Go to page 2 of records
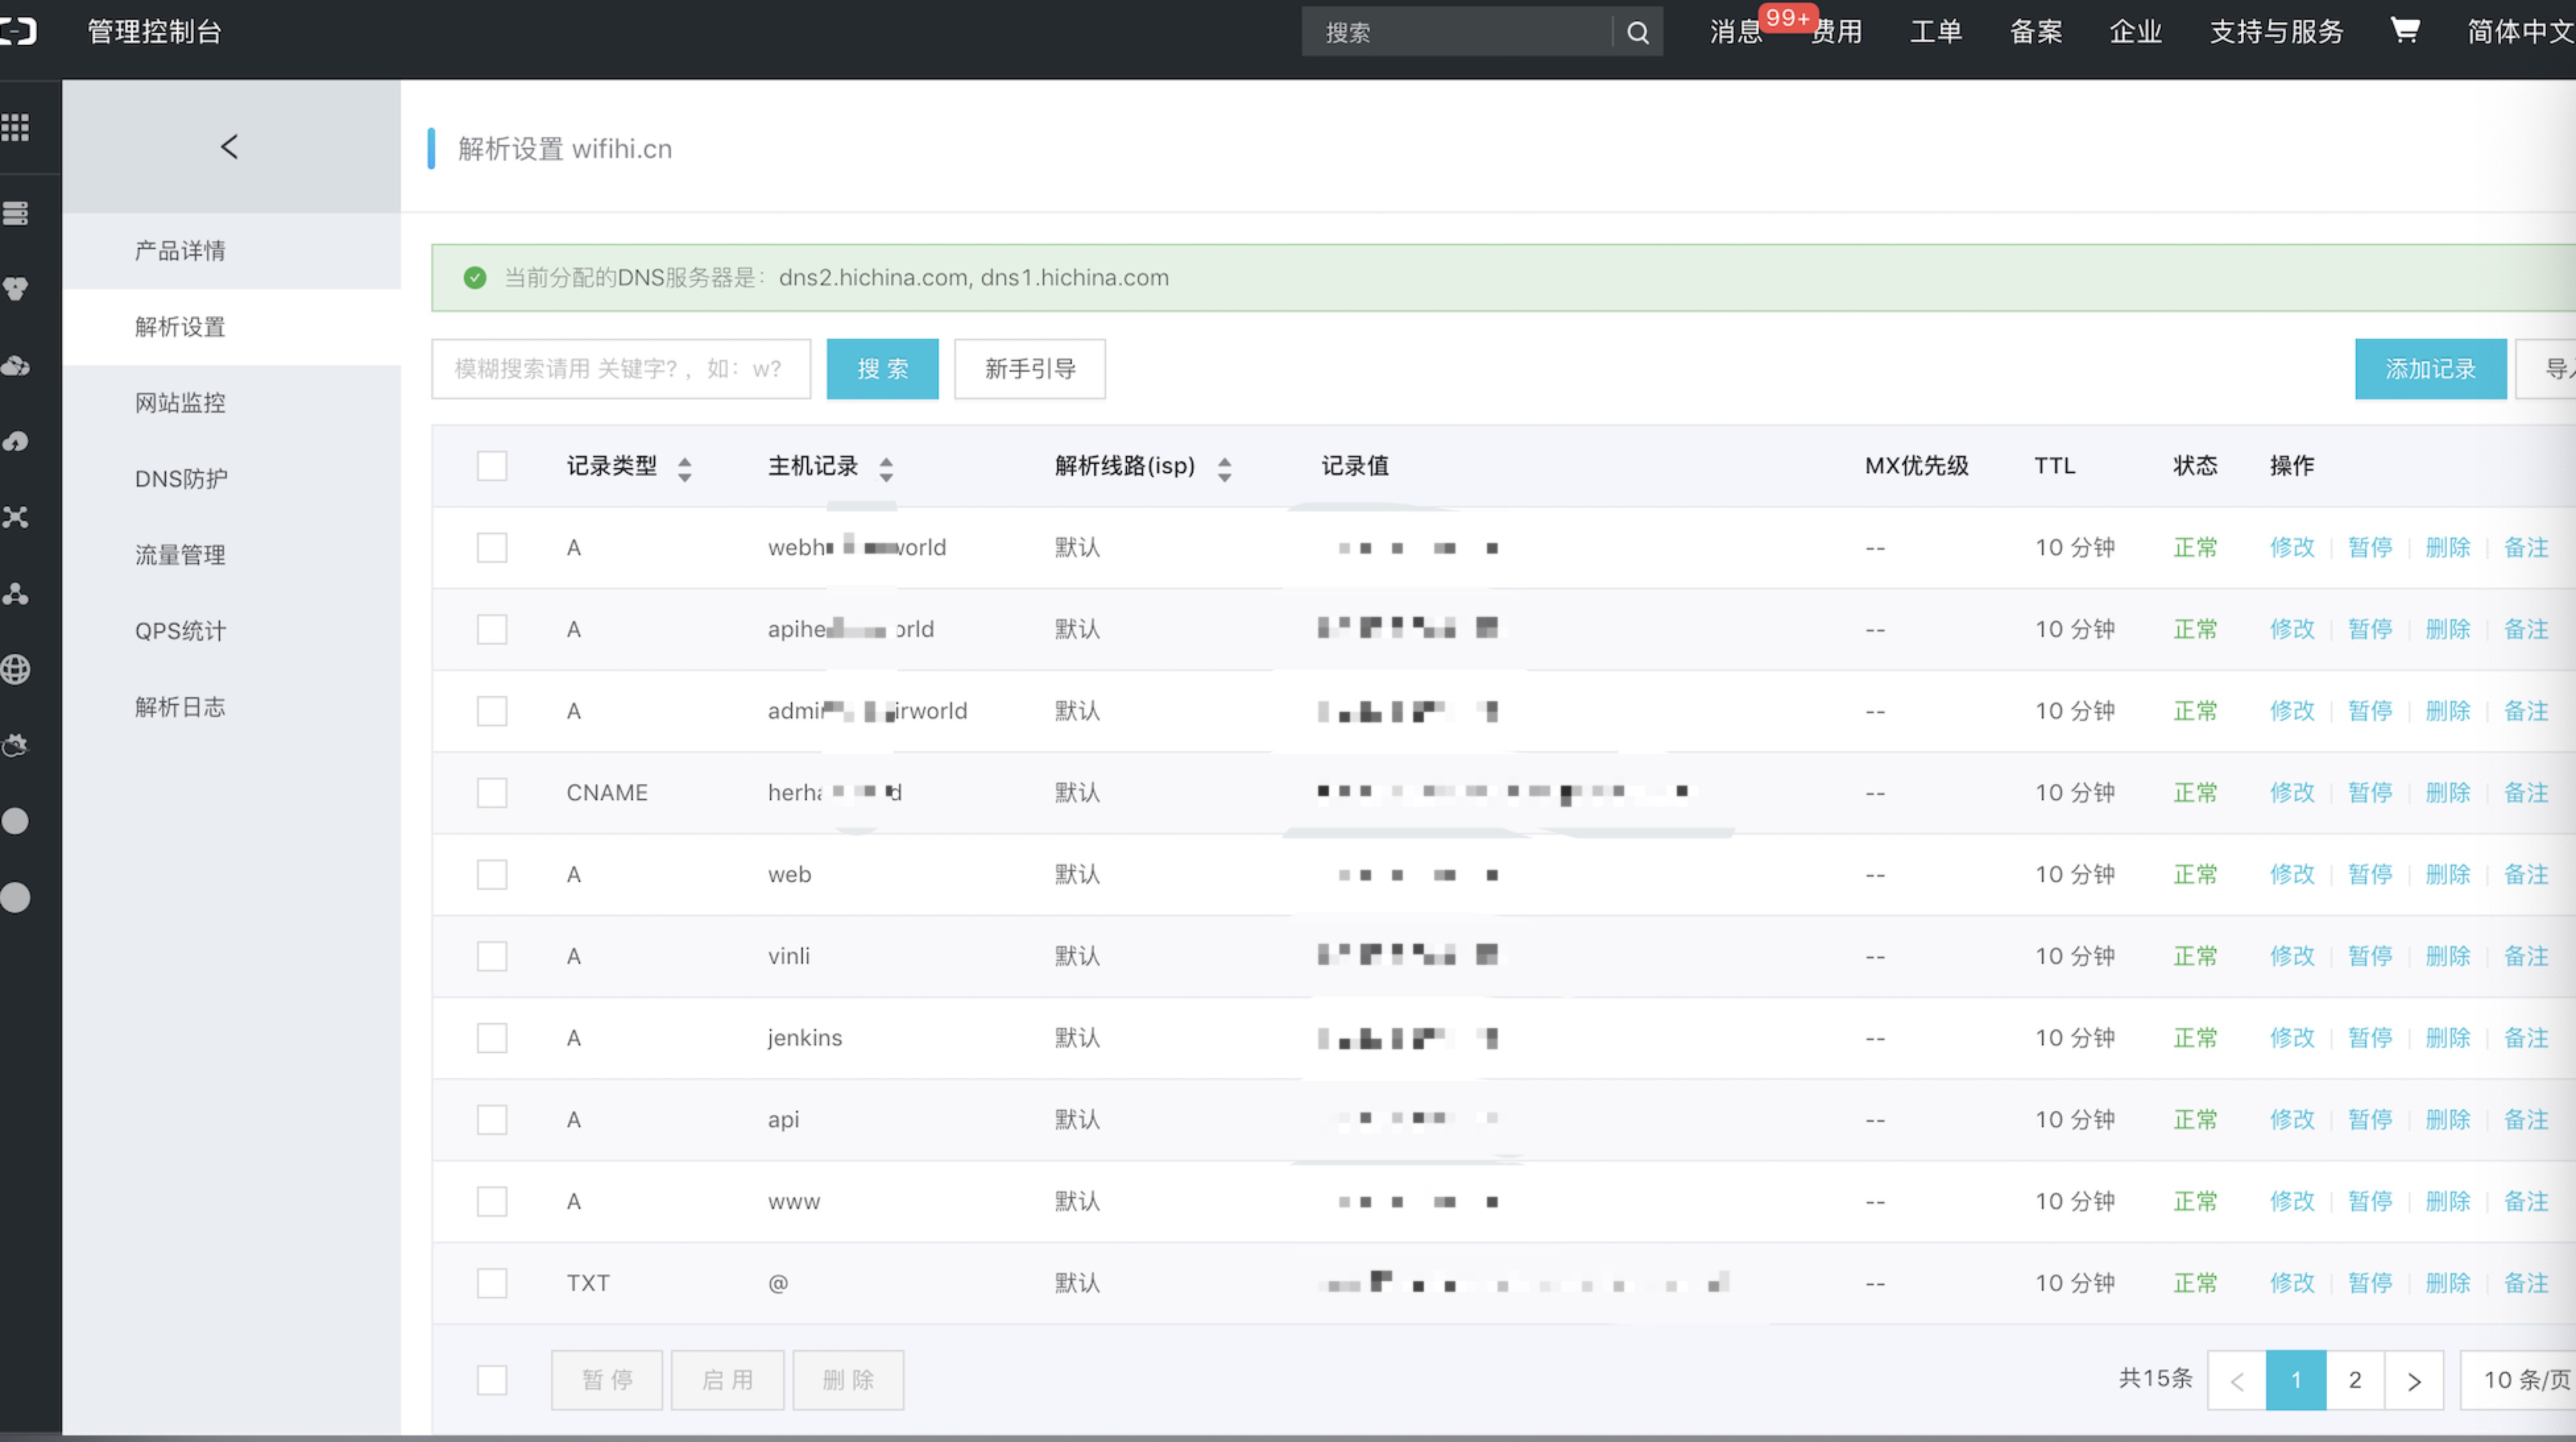 (x=2355, y=1380)
